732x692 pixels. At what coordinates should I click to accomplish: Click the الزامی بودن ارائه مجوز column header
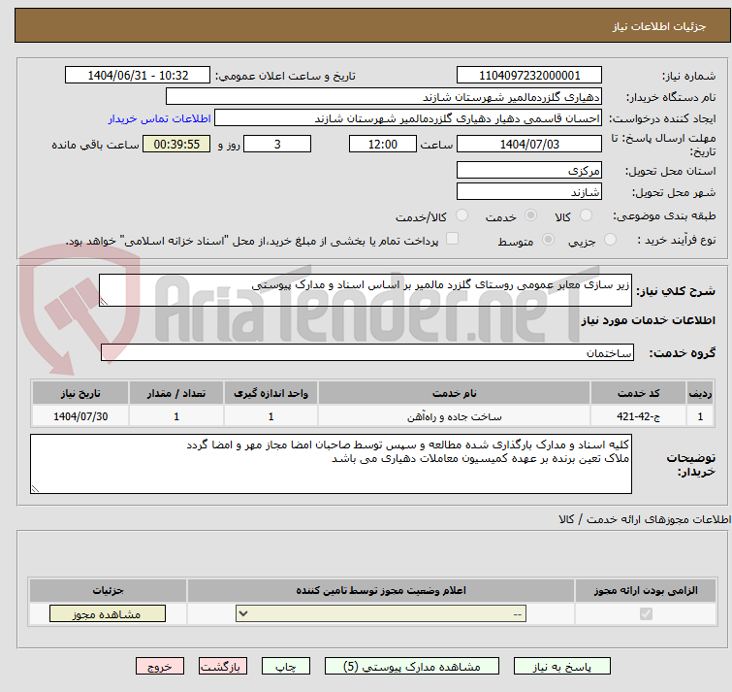[x=646, y=590]
